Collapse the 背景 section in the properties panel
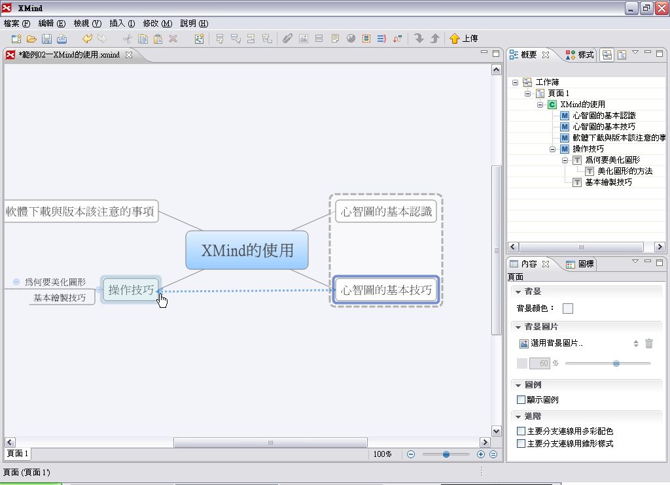 pos(518,292)
